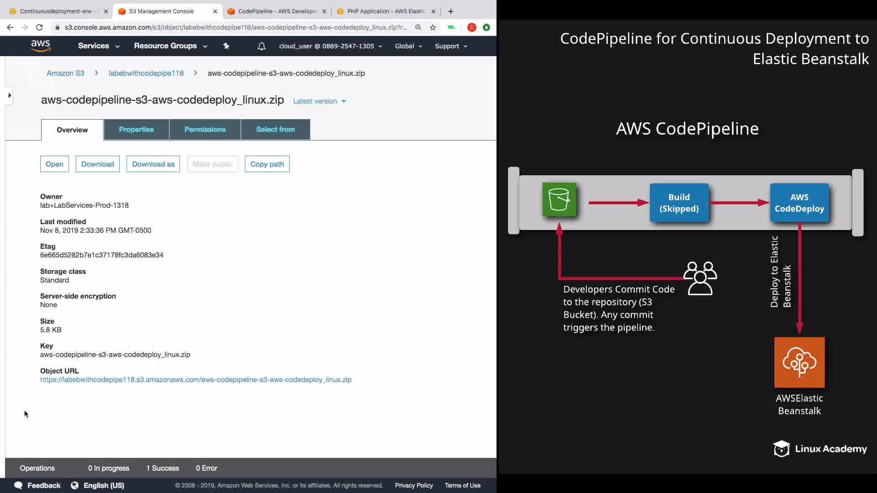Screen dimensions: 877x493
Task: Open a new browser tab with plus
Action: tap(451, 11)
